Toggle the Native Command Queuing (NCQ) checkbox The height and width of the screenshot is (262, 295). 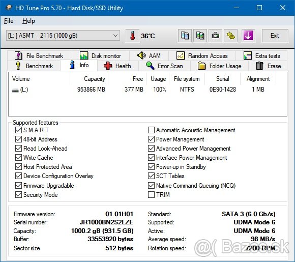pos(151,186)
